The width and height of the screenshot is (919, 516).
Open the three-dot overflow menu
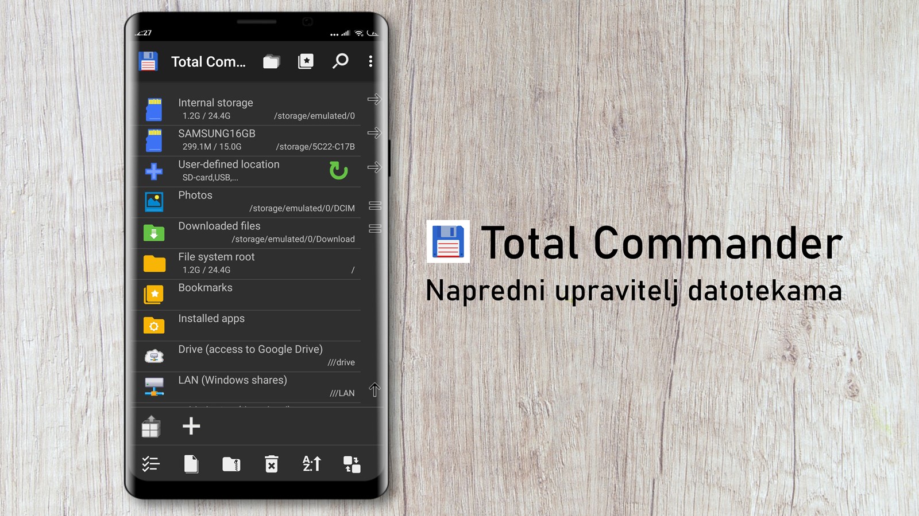coord(370,61)
